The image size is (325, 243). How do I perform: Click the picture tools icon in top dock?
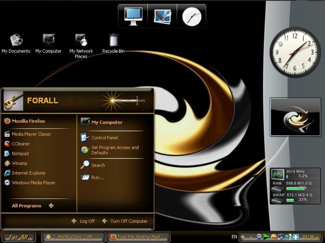[162, 16]
